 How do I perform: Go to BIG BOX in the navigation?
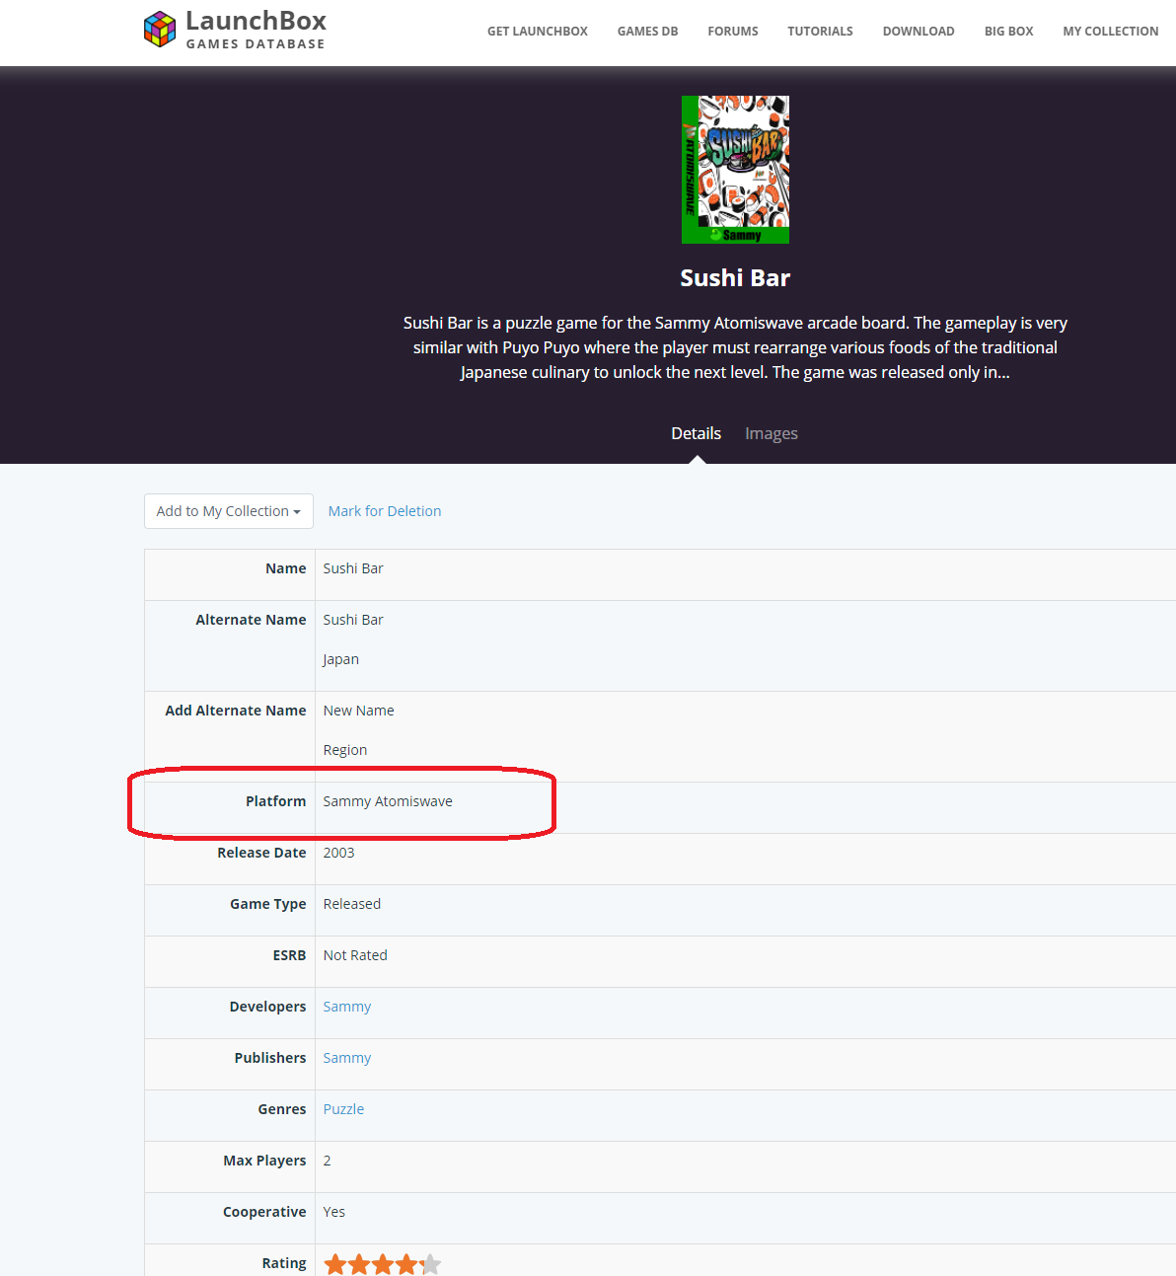coord(1008,32)
